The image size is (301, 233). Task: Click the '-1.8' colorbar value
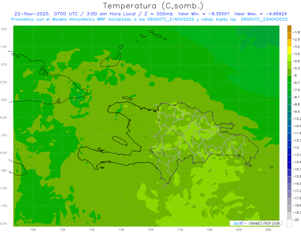pos(297,32)
